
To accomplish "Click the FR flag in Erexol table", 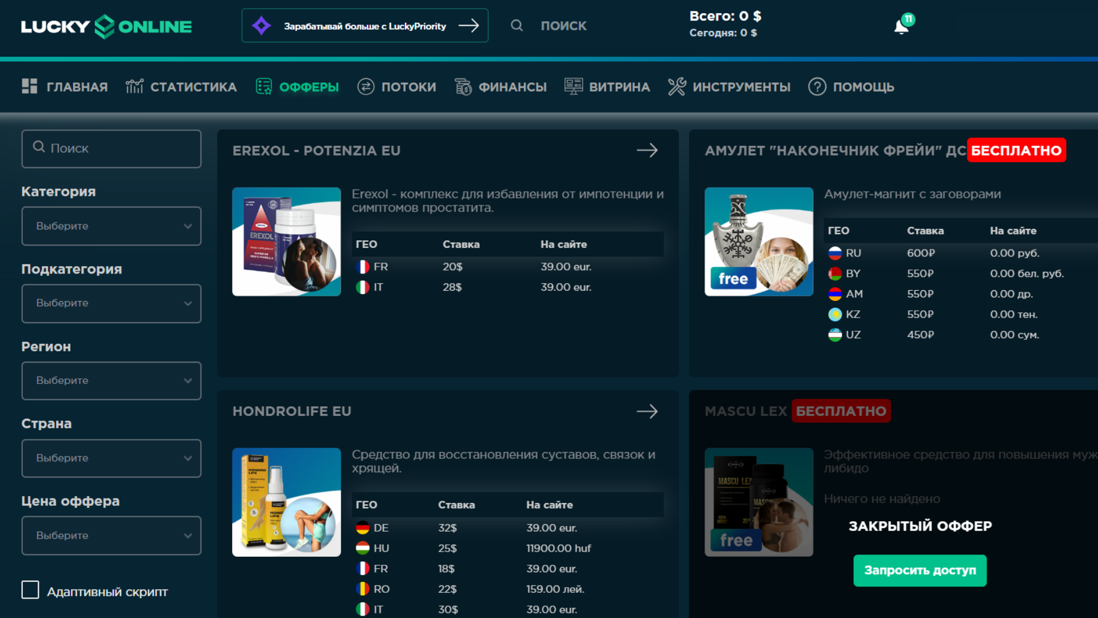I will (x=363, y=267).
